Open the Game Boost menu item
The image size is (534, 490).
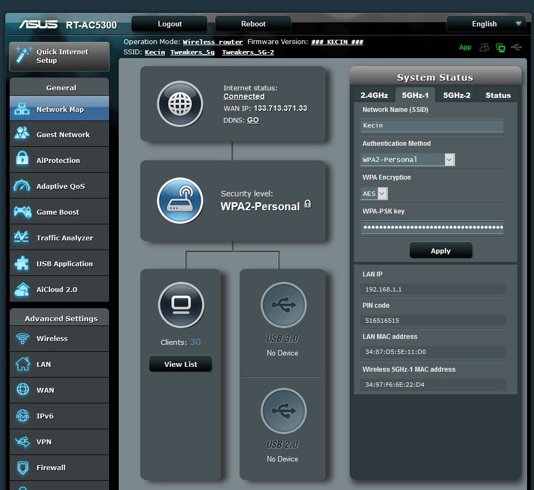[59, 212]
